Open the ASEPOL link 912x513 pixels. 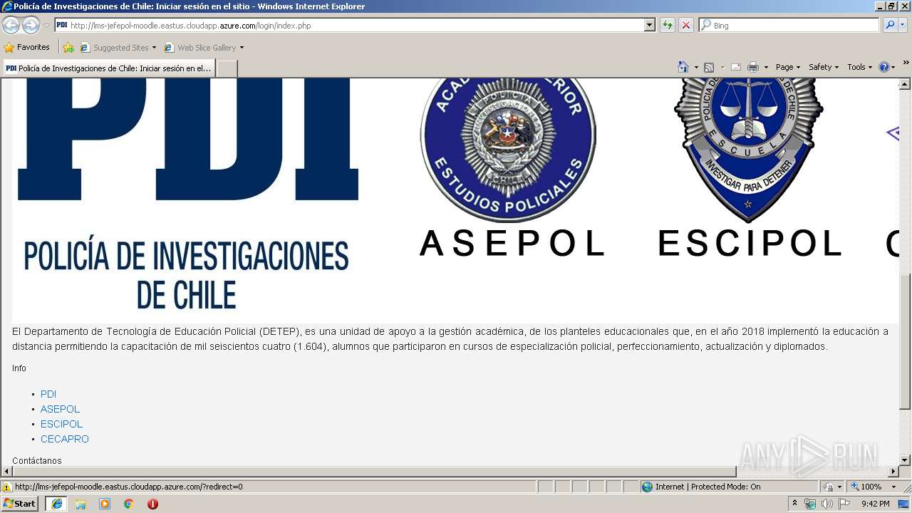(x=60, y=409)
